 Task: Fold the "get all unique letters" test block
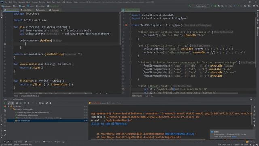[130, 45]
